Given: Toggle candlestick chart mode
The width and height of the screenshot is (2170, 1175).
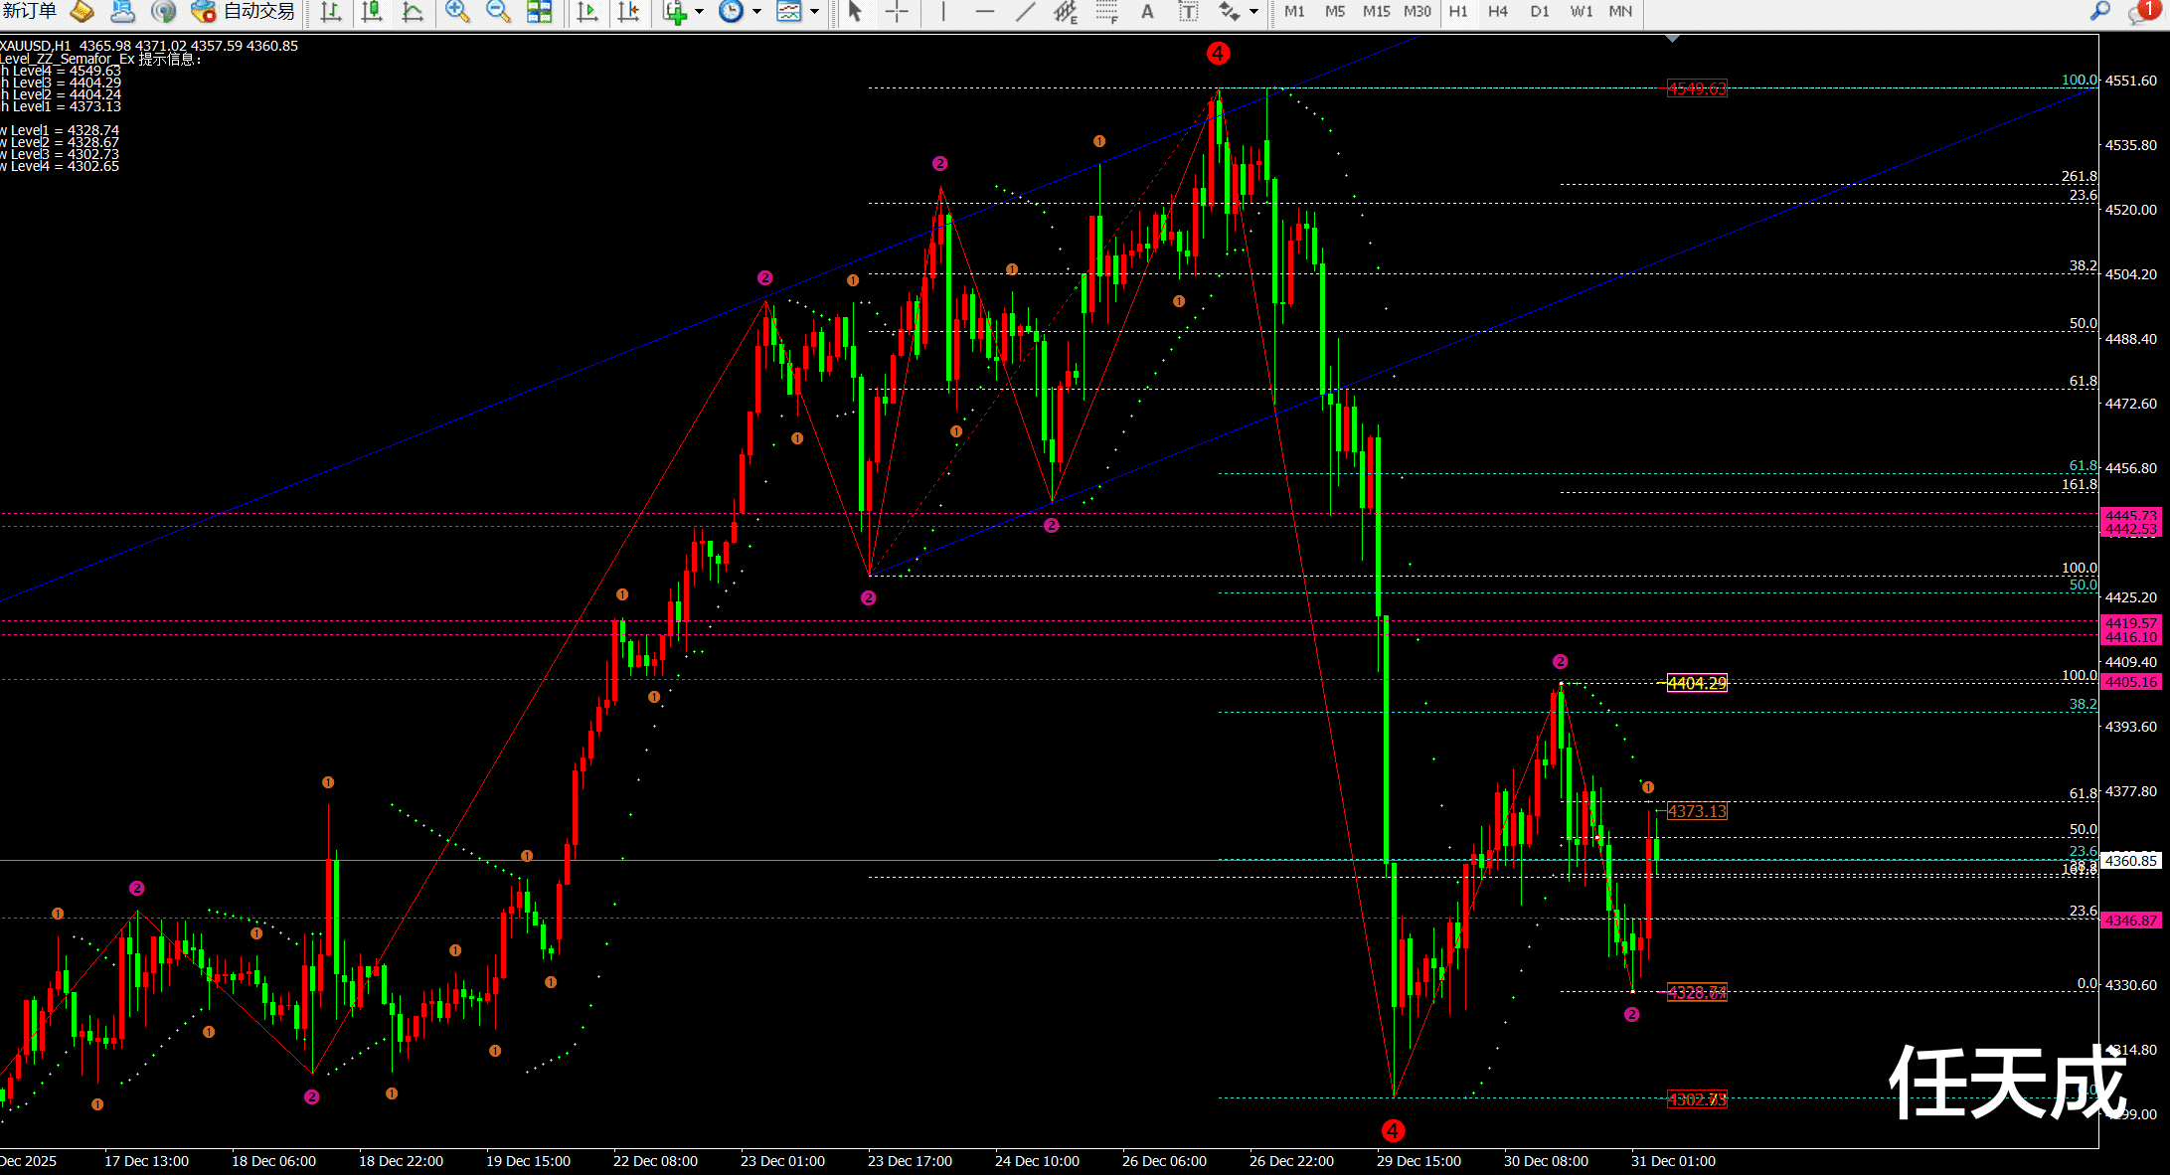Looking at the screenshot, I should tap(372, 12).
